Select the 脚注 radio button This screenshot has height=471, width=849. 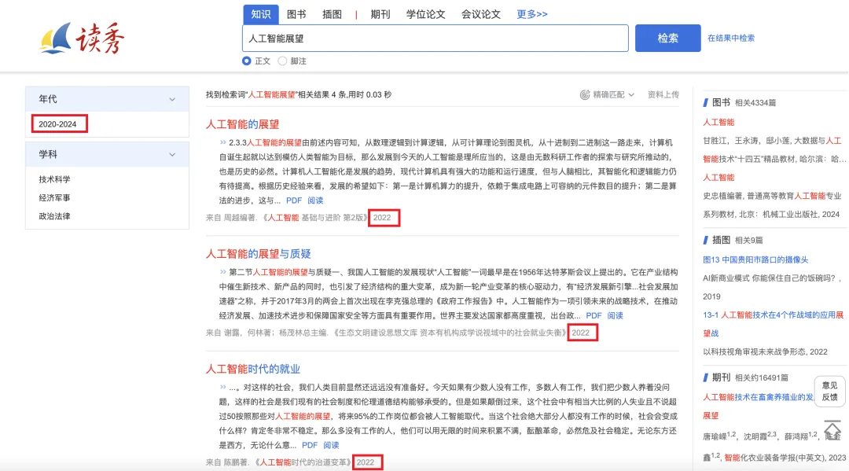282,61
